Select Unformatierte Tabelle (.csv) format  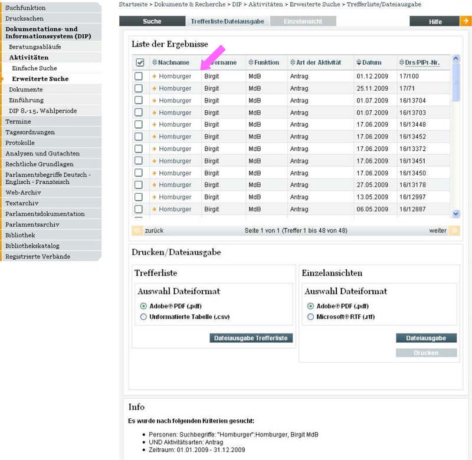click(143, 317)
